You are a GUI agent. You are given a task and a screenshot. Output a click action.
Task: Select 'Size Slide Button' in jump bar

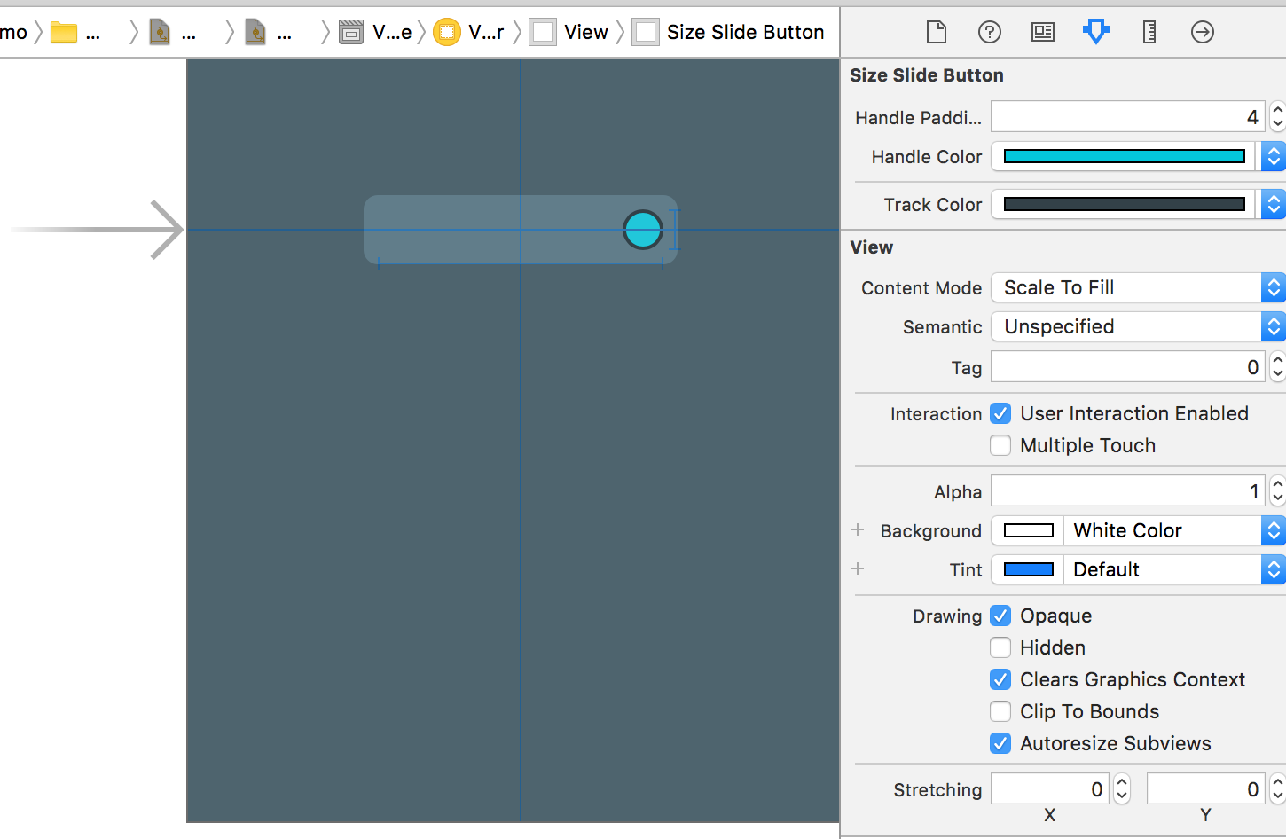729,33
